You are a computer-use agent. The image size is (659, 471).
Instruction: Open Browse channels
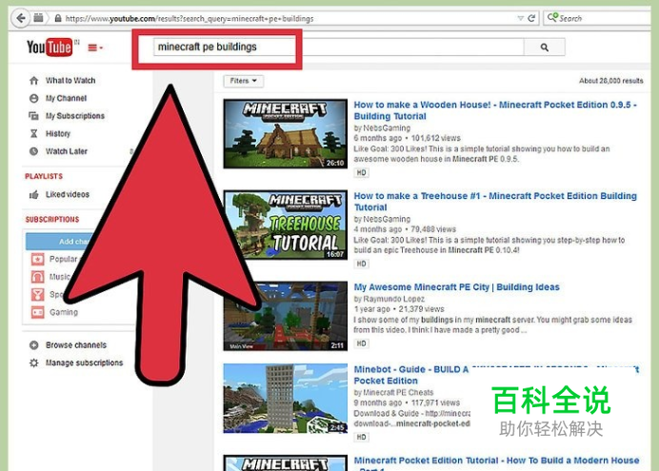coord(76,345)
